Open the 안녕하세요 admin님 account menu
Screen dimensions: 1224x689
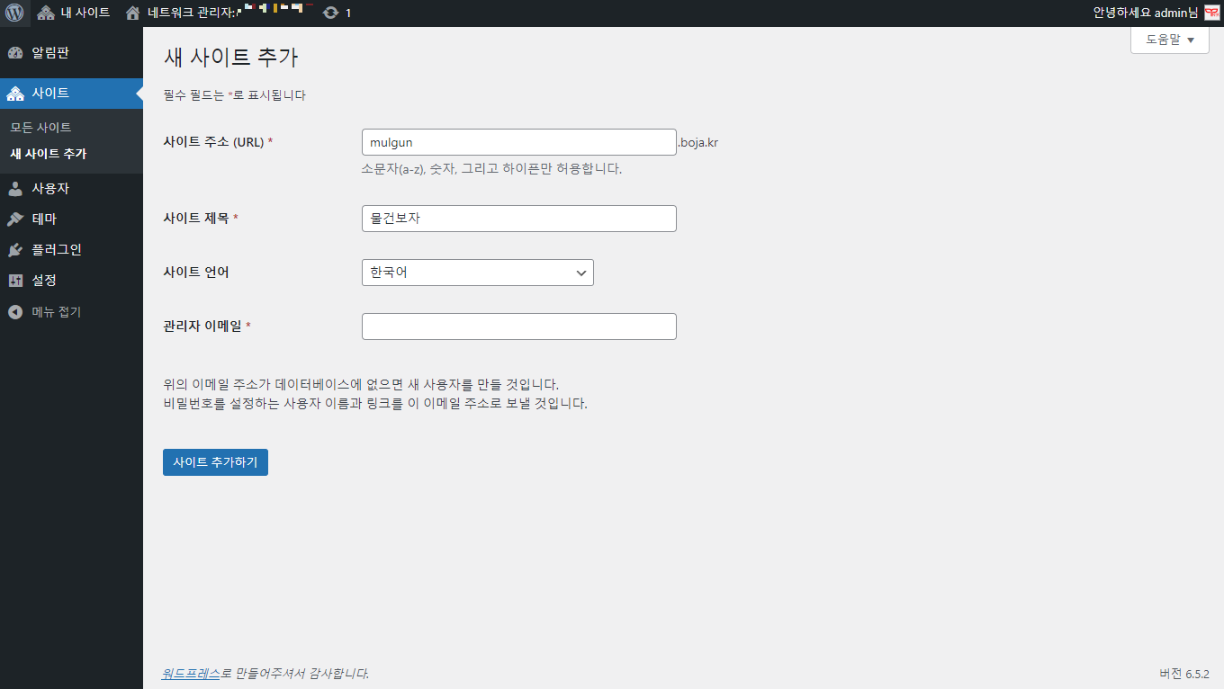(x=1156, y=13)
